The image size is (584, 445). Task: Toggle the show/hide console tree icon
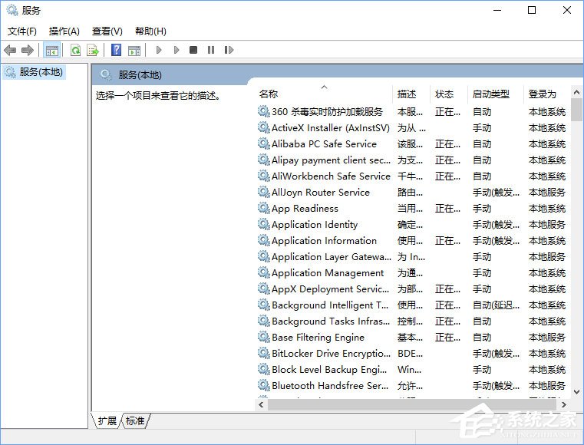(x=51, y=50)
